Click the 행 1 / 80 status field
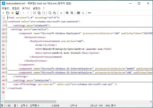 pyautogui.click(x=6, y=106)
